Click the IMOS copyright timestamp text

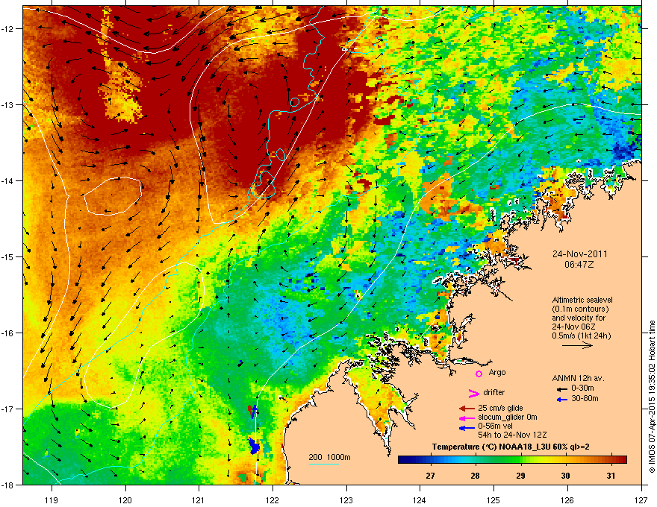[652, 397]
